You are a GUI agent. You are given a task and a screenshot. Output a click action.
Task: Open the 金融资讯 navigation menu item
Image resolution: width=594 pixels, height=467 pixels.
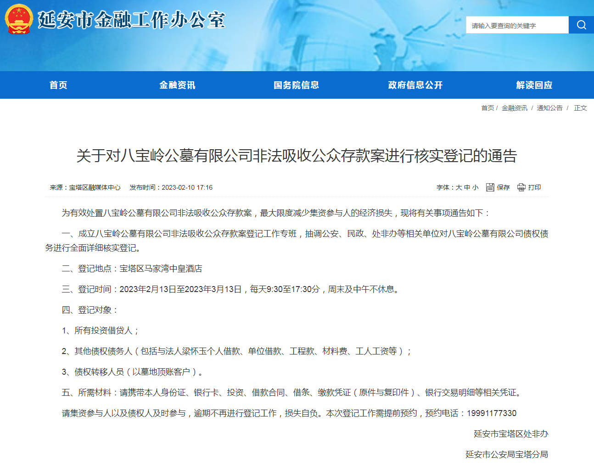click(177, 85)
